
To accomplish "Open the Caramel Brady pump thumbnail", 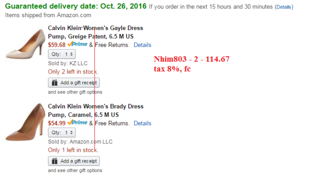I will tap(25, 121).
